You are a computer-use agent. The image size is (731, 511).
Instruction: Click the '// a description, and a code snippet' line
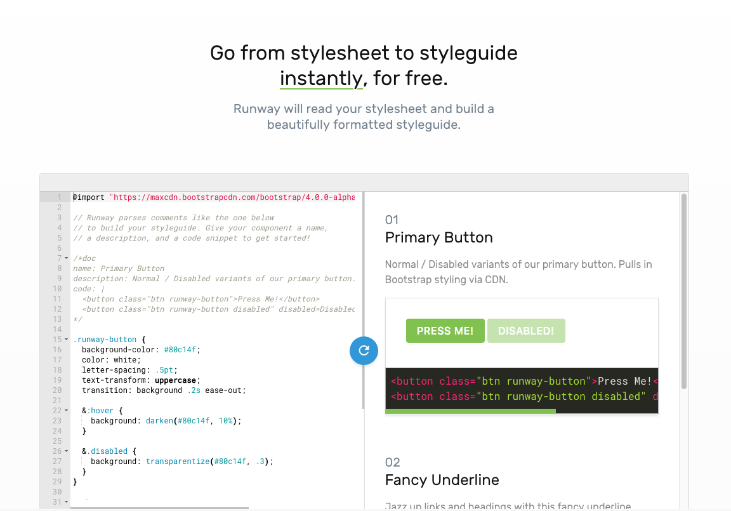(191, 238)
